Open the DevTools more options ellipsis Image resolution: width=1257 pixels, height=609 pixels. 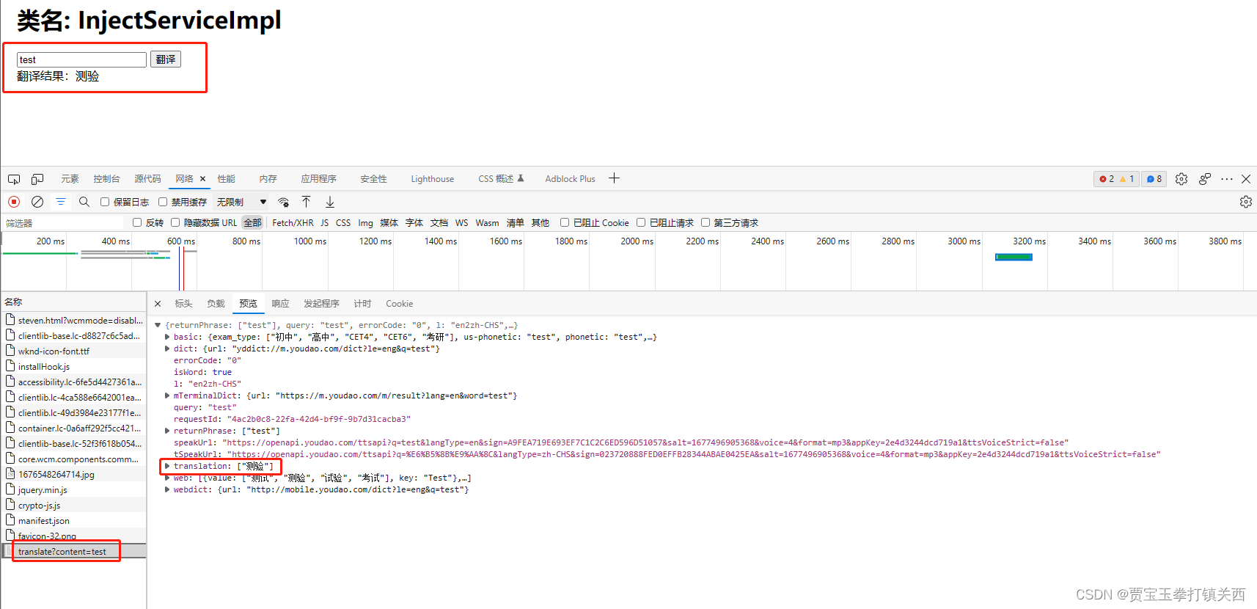click(1227, 179)
